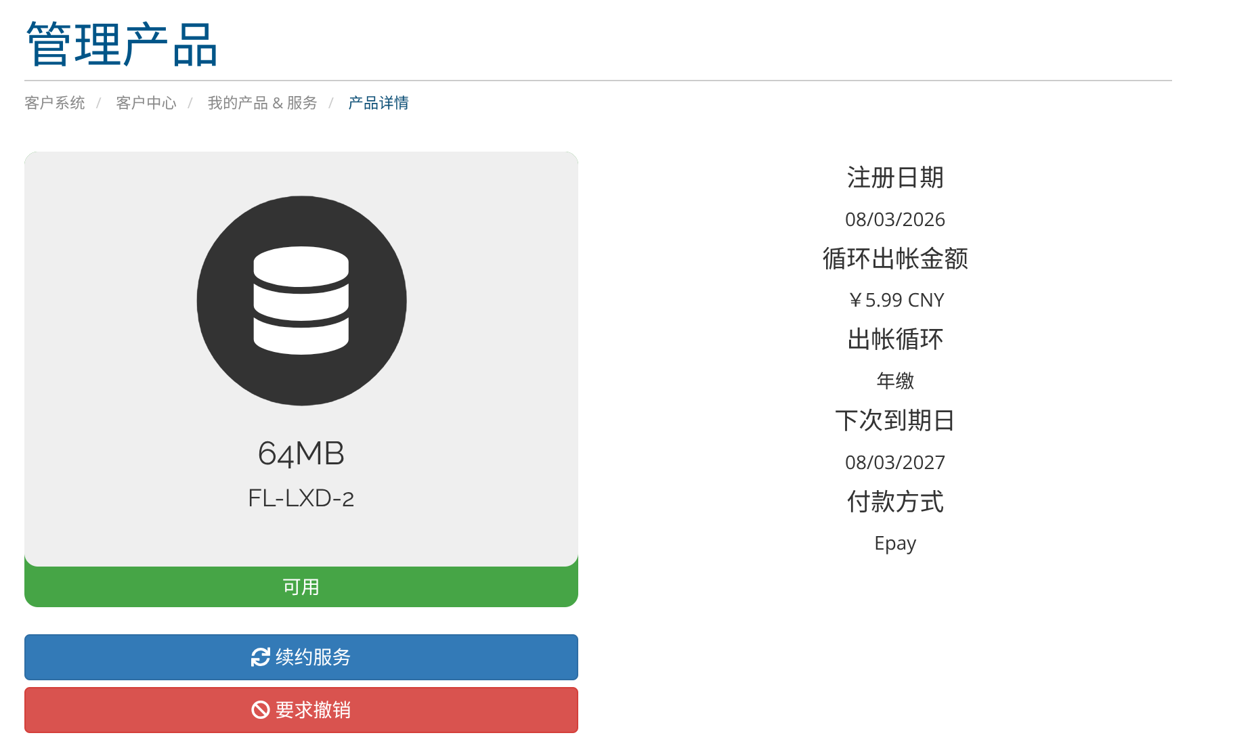
Task: Click the 管理产品 page heading
Action: (x=122, y=45)
